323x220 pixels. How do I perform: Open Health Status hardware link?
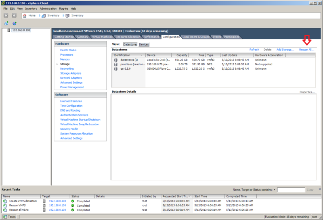(x=68, y=50)
